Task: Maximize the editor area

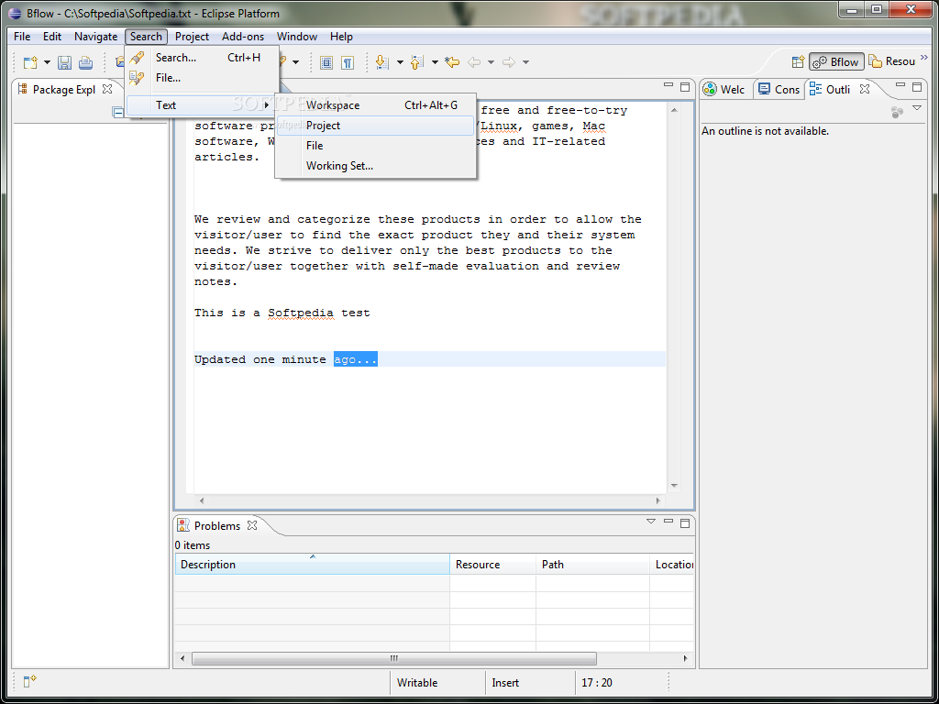Action: [685, 87]
